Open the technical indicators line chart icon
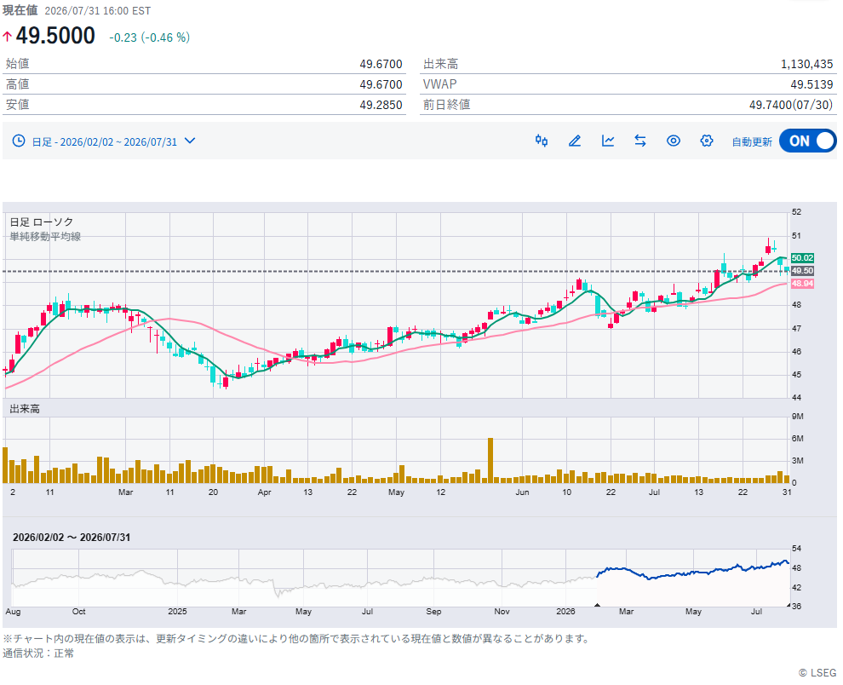 [607, 141]
